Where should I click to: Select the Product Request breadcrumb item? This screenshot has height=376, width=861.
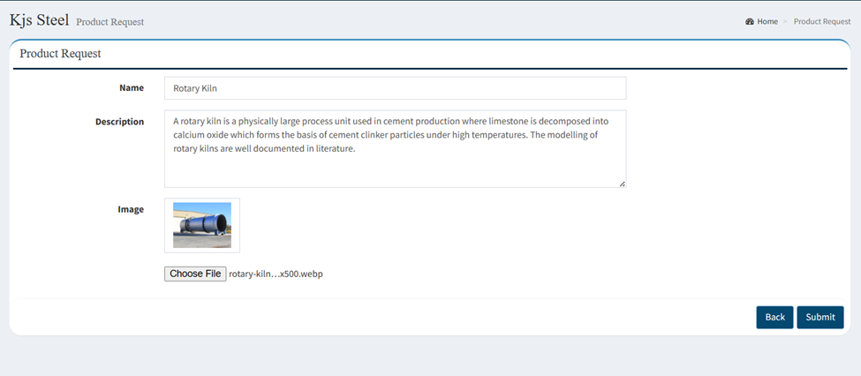point(822,22)
